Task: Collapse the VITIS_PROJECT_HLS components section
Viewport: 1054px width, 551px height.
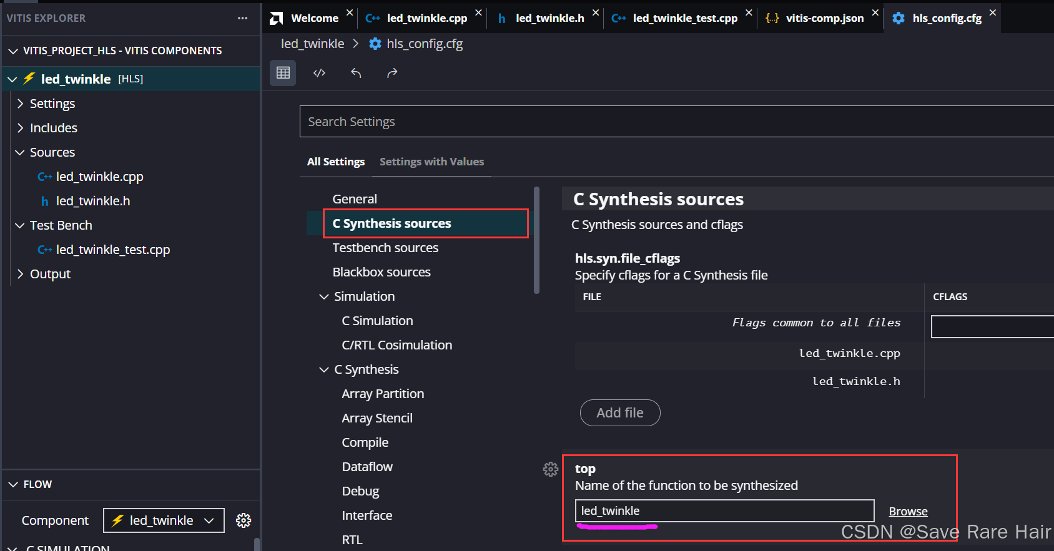Action: pos(13,51)
